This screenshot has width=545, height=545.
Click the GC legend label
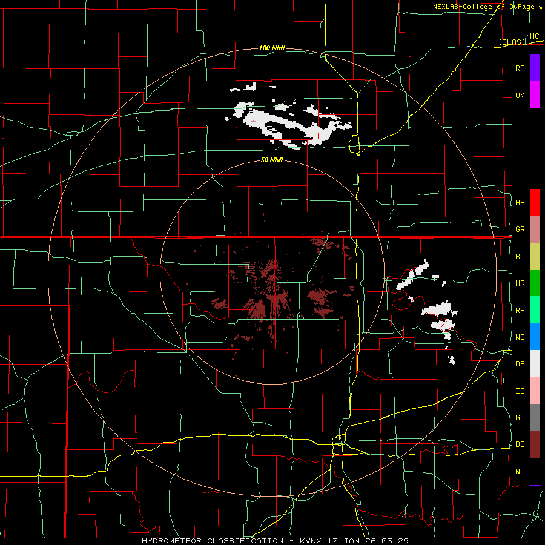520,418
